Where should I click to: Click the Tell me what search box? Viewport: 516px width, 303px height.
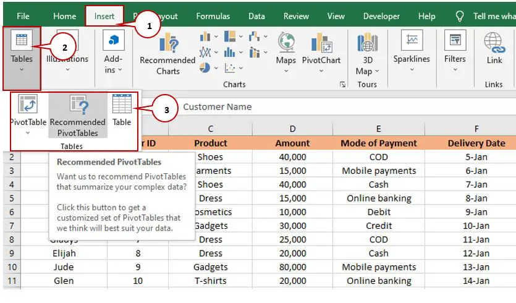coord(494,16)
